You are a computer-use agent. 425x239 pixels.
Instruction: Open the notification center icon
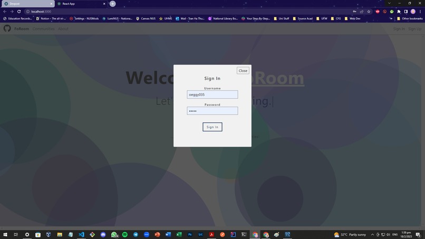coord(418,234)
